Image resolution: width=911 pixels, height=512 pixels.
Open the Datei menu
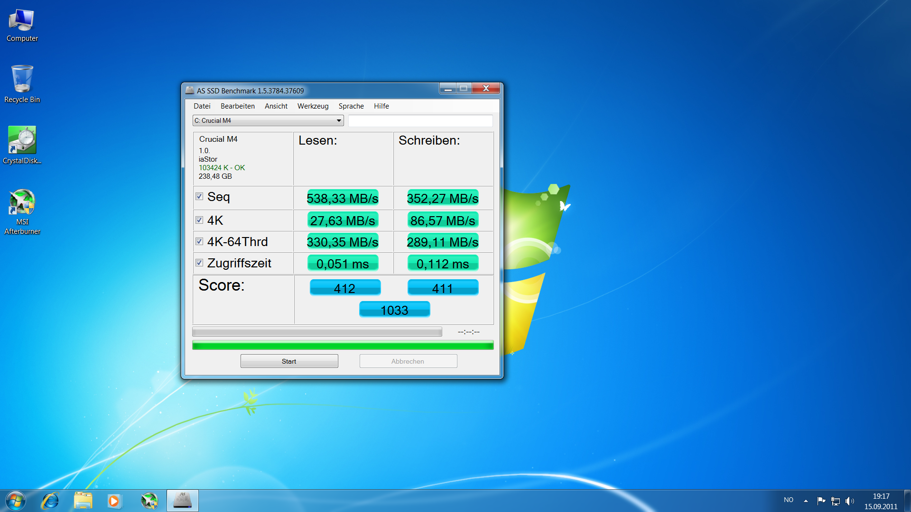click(x=202, y=106)
